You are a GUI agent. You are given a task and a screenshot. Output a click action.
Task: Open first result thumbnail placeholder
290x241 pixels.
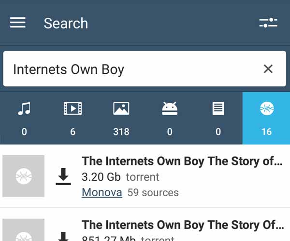(24, 176)
